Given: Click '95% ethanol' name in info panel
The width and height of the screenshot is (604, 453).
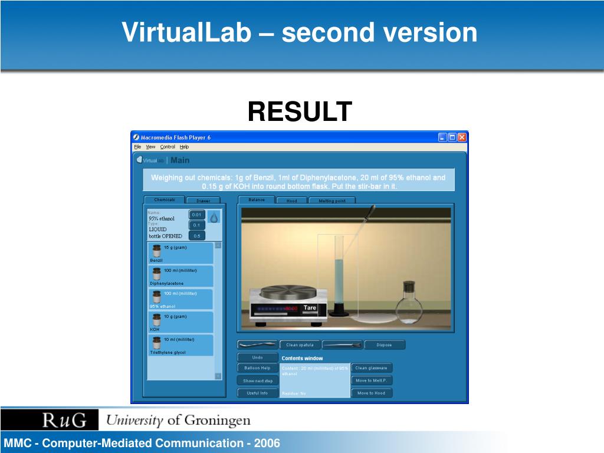Looking at the screenshot, I should [x=162, y=218].
